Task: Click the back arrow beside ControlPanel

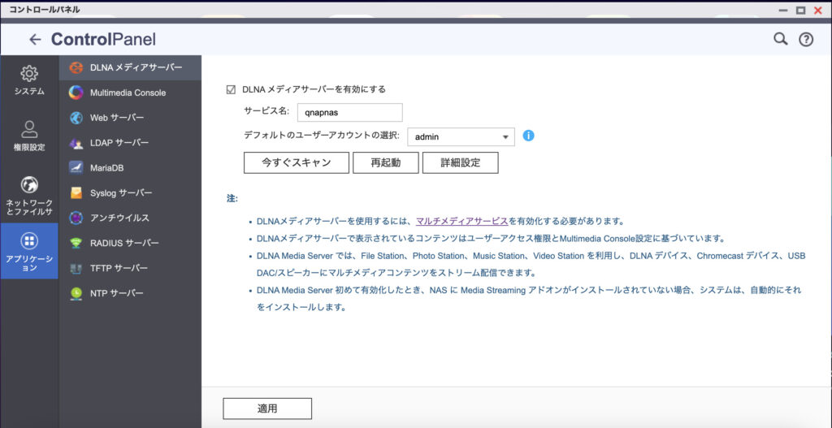Action: pyautogui.click(x=35, y=39)
